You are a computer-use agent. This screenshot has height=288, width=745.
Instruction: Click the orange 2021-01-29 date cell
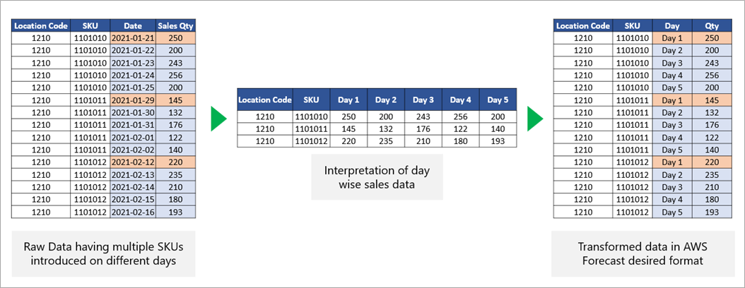coord(133,100)
